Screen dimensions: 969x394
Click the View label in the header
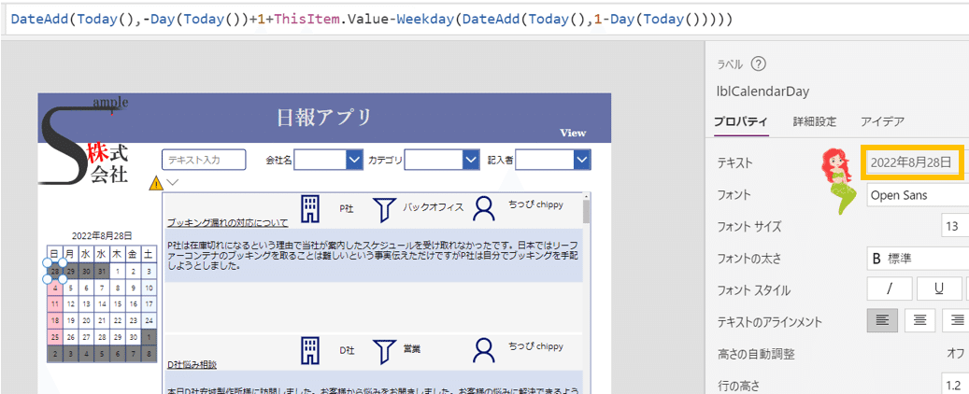click(x=573, y=133)
